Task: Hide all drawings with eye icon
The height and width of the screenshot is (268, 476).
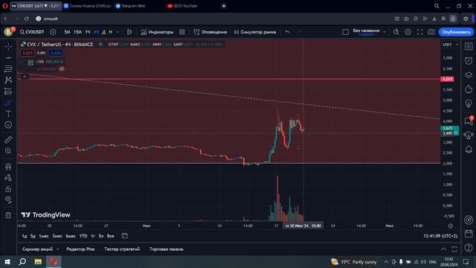Action: tap(8, 200)
